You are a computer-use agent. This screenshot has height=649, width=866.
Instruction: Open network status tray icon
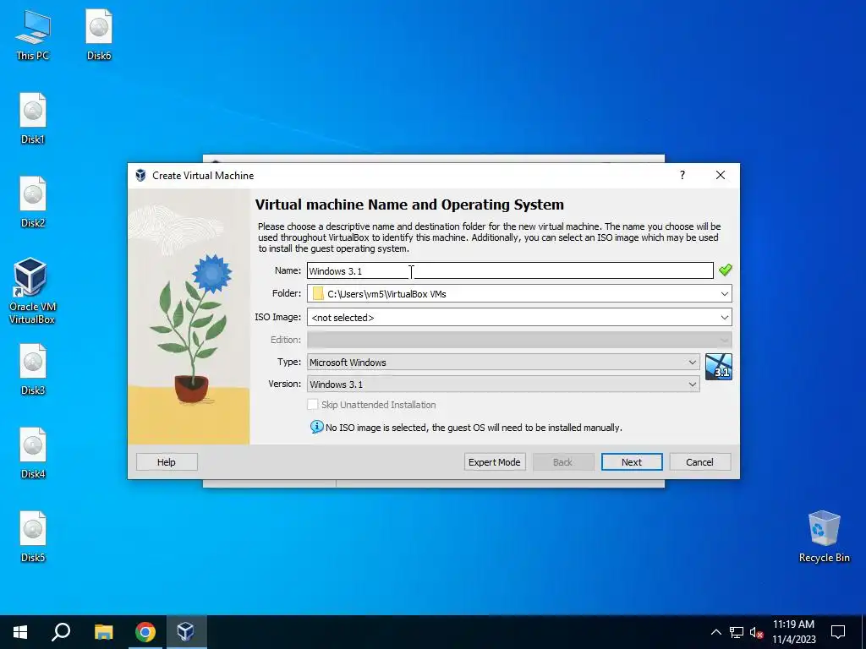point(737,632)
